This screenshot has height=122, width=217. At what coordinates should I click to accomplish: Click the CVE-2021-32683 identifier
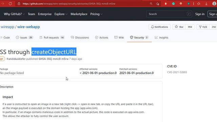[177, 72]
